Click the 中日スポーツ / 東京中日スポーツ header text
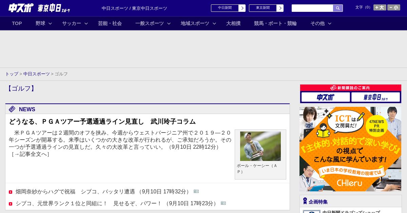This screenshot has width=407, height=213. click(x=134, y=8)
